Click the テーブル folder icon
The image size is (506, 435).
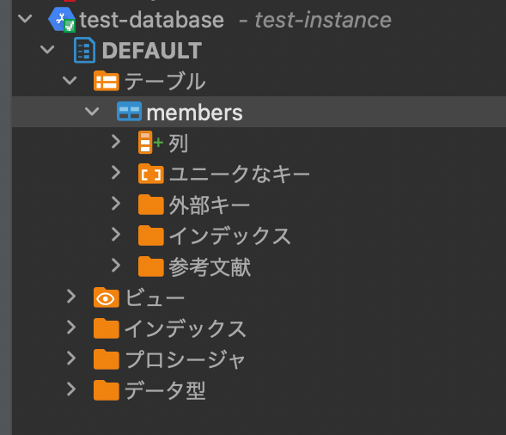(107, 81)
